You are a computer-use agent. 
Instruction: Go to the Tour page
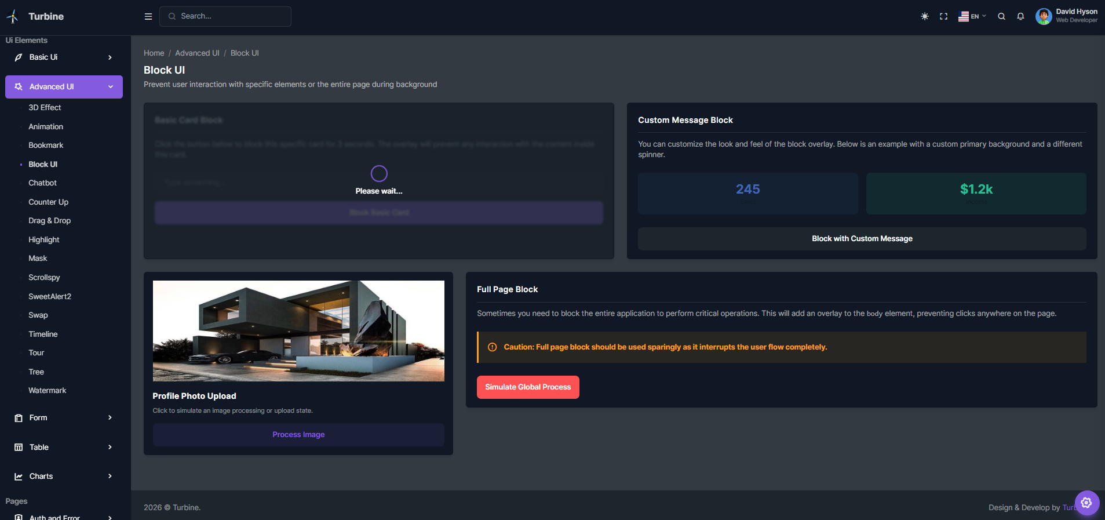tap(36, 353)
